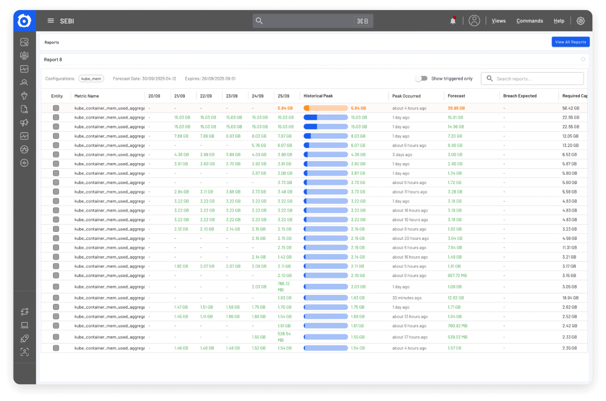
Task: Open the Commands menu
Action: click(x=529, y=21)
